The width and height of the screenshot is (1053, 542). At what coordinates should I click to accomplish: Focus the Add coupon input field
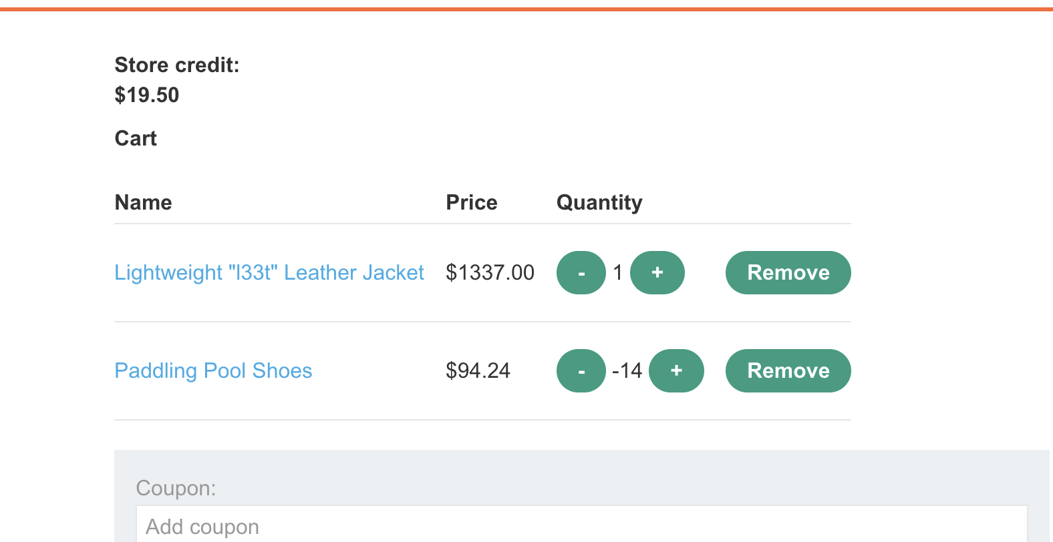pos(581,526)
